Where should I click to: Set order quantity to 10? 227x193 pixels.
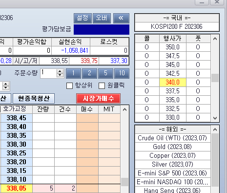coord(122,73)
